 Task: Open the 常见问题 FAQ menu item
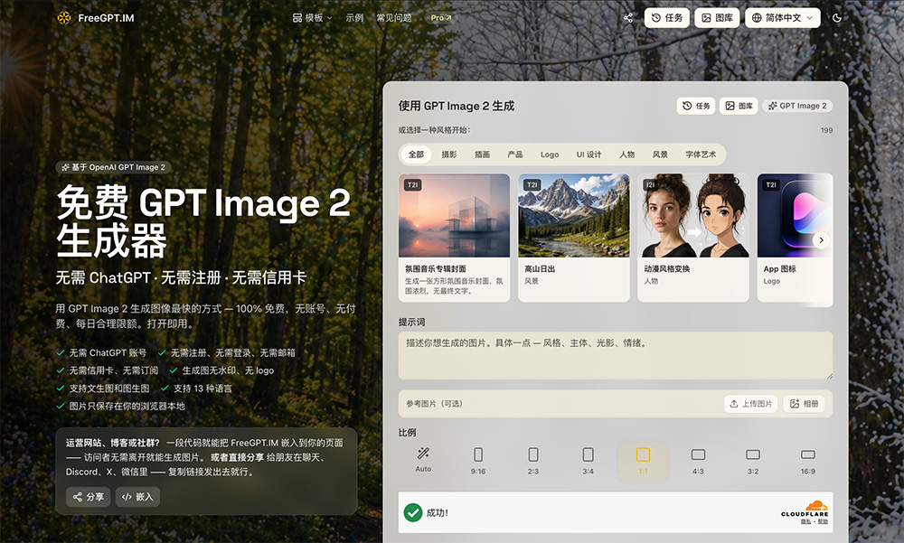pyautogui.click(x=394, y=18)
